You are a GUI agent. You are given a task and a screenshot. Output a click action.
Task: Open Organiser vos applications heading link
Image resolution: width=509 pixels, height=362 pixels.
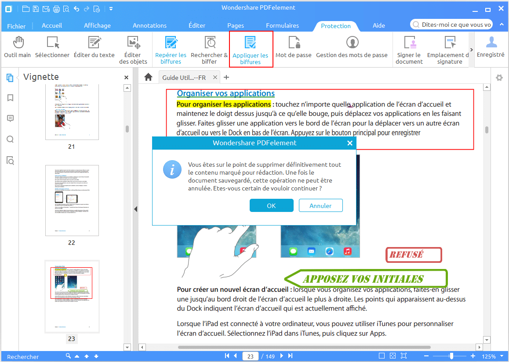pyautogui.click(x=226, y=93)
